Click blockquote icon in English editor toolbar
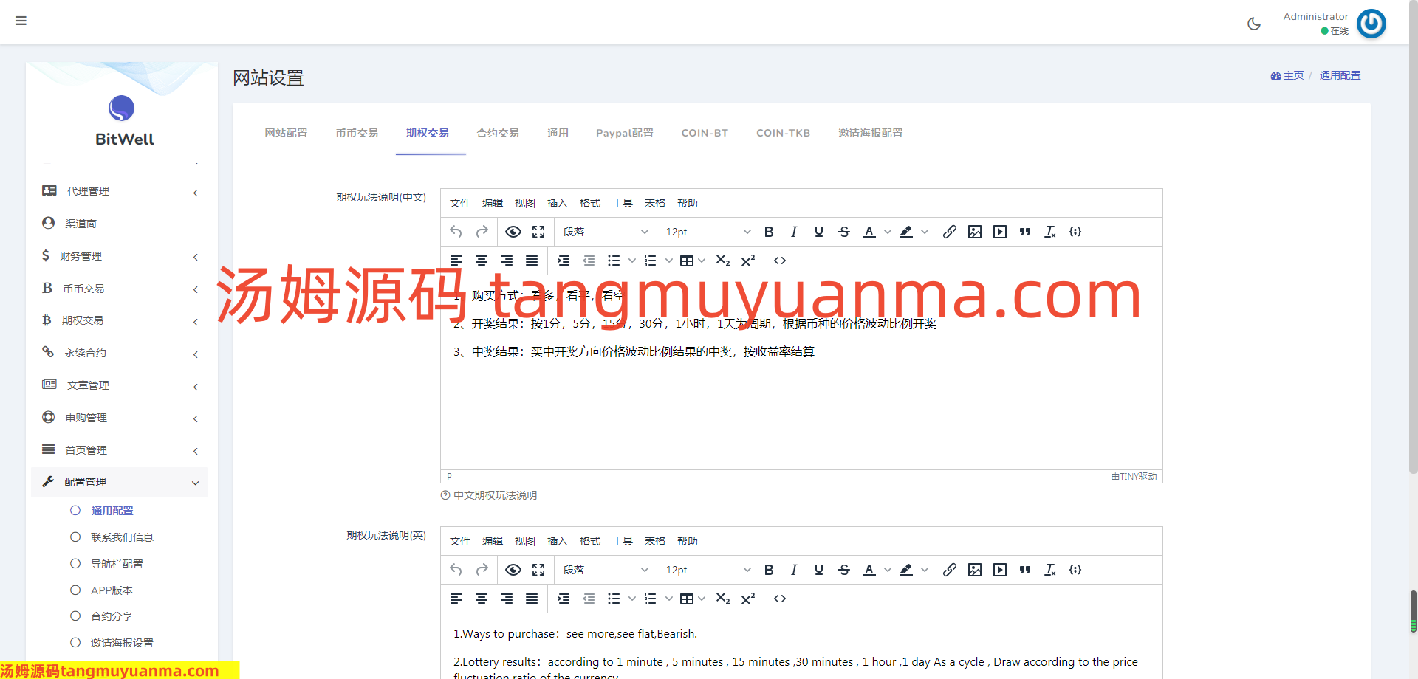The image size is (1418, 679). [x=1025, y=570]
